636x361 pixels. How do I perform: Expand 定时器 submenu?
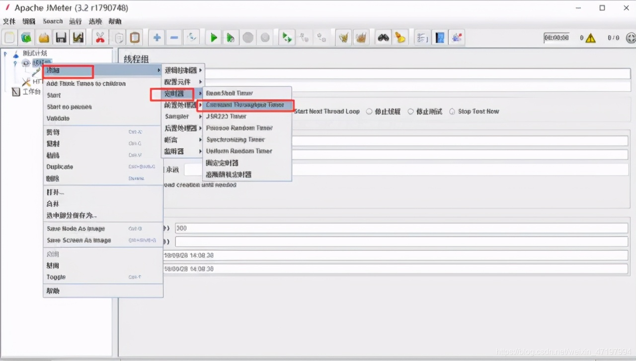[182, 93]
